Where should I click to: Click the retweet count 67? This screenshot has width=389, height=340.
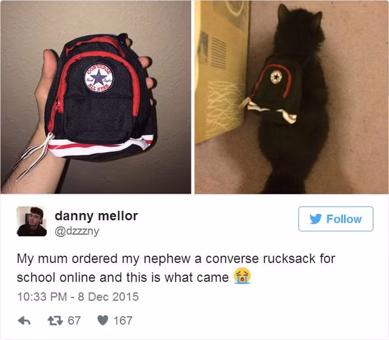click(74, 321)
